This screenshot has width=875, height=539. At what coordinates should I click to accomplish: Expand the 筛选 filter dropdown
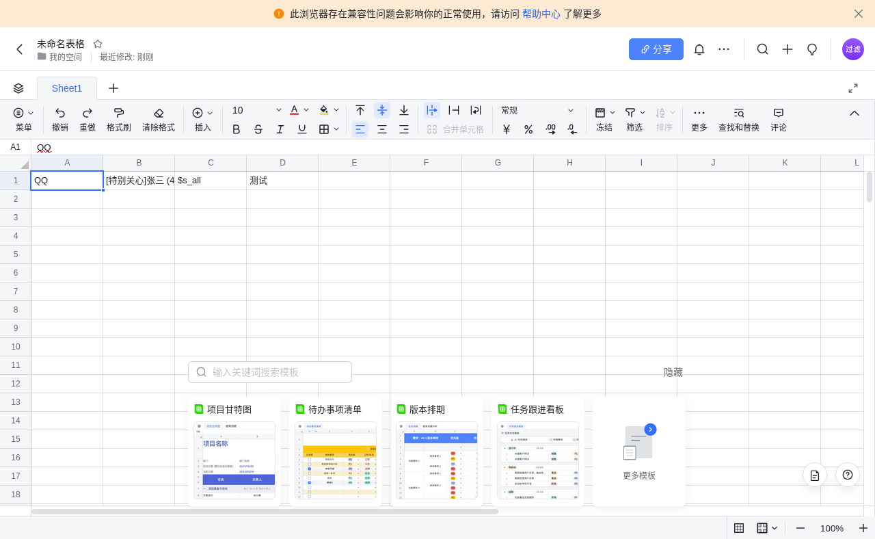point(643,113)
